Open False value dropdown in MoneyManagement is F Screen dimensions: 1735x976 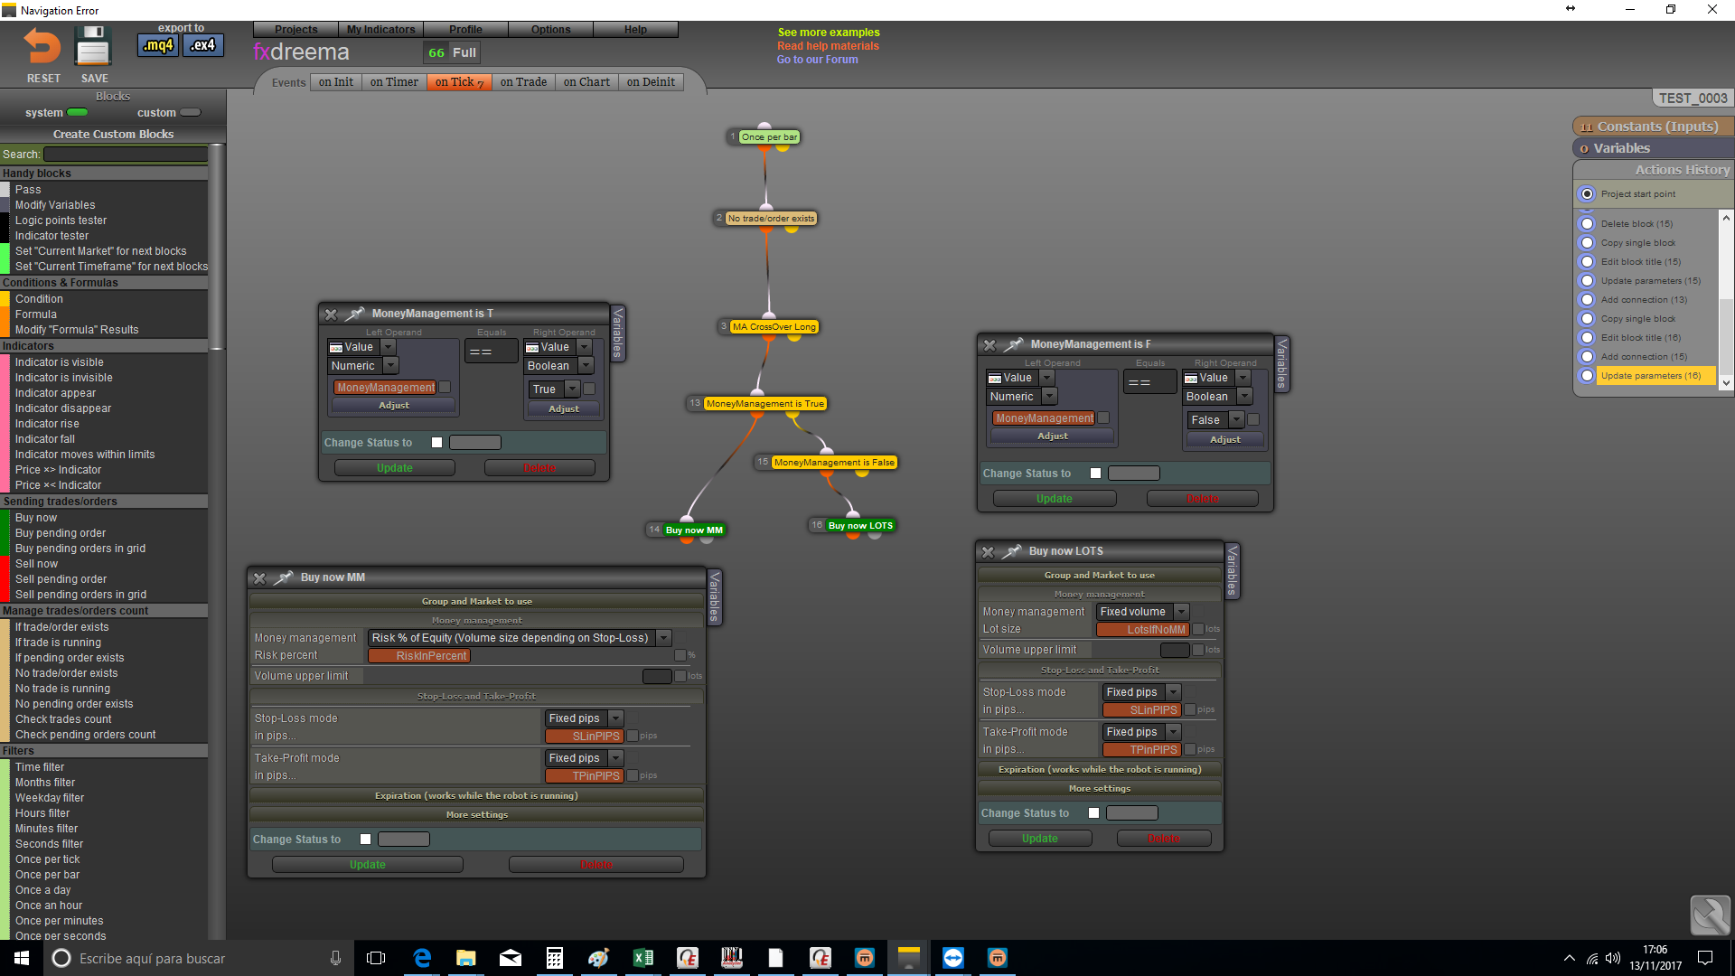click(1236, 420)
